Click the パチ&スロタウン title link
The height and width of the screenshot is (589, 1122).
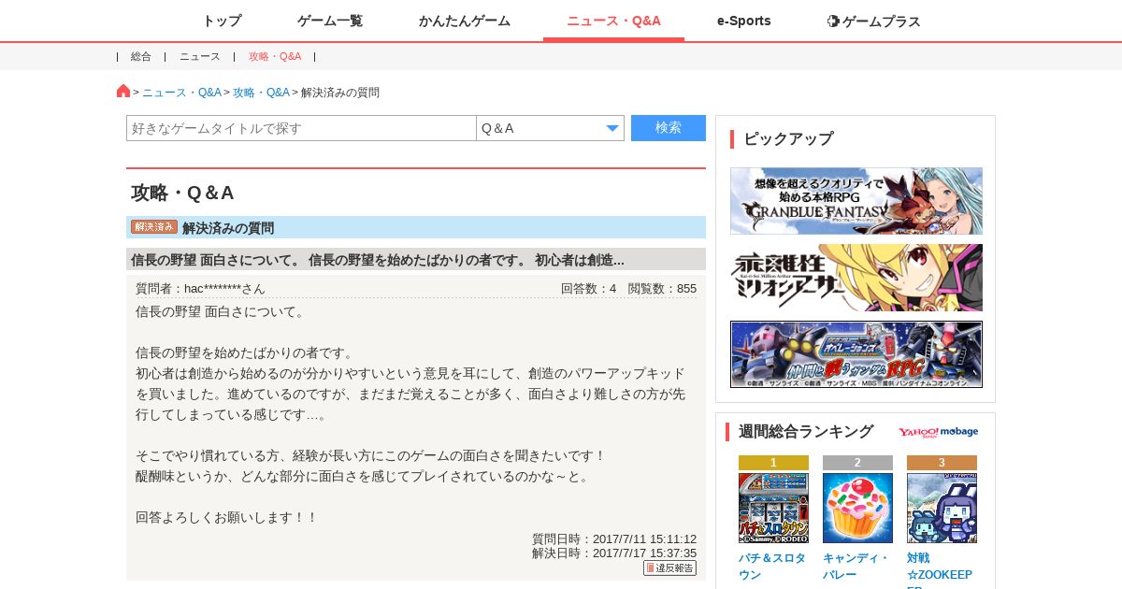tap(772, 567)
